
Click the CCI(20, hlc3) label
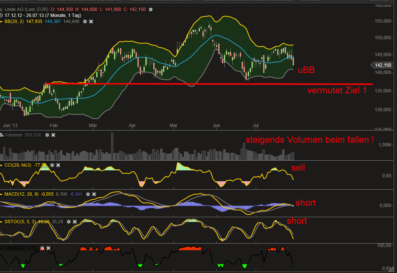[x=18, y=165]
